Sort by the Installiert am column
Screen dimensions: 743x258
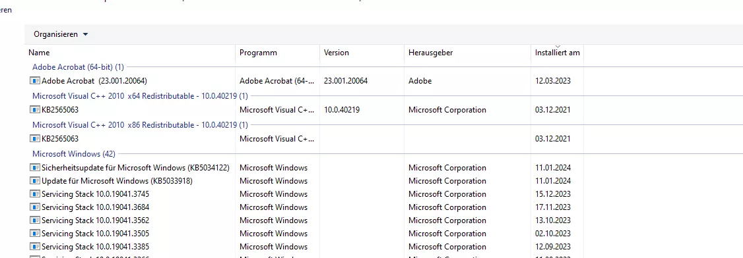pos(557,53)
